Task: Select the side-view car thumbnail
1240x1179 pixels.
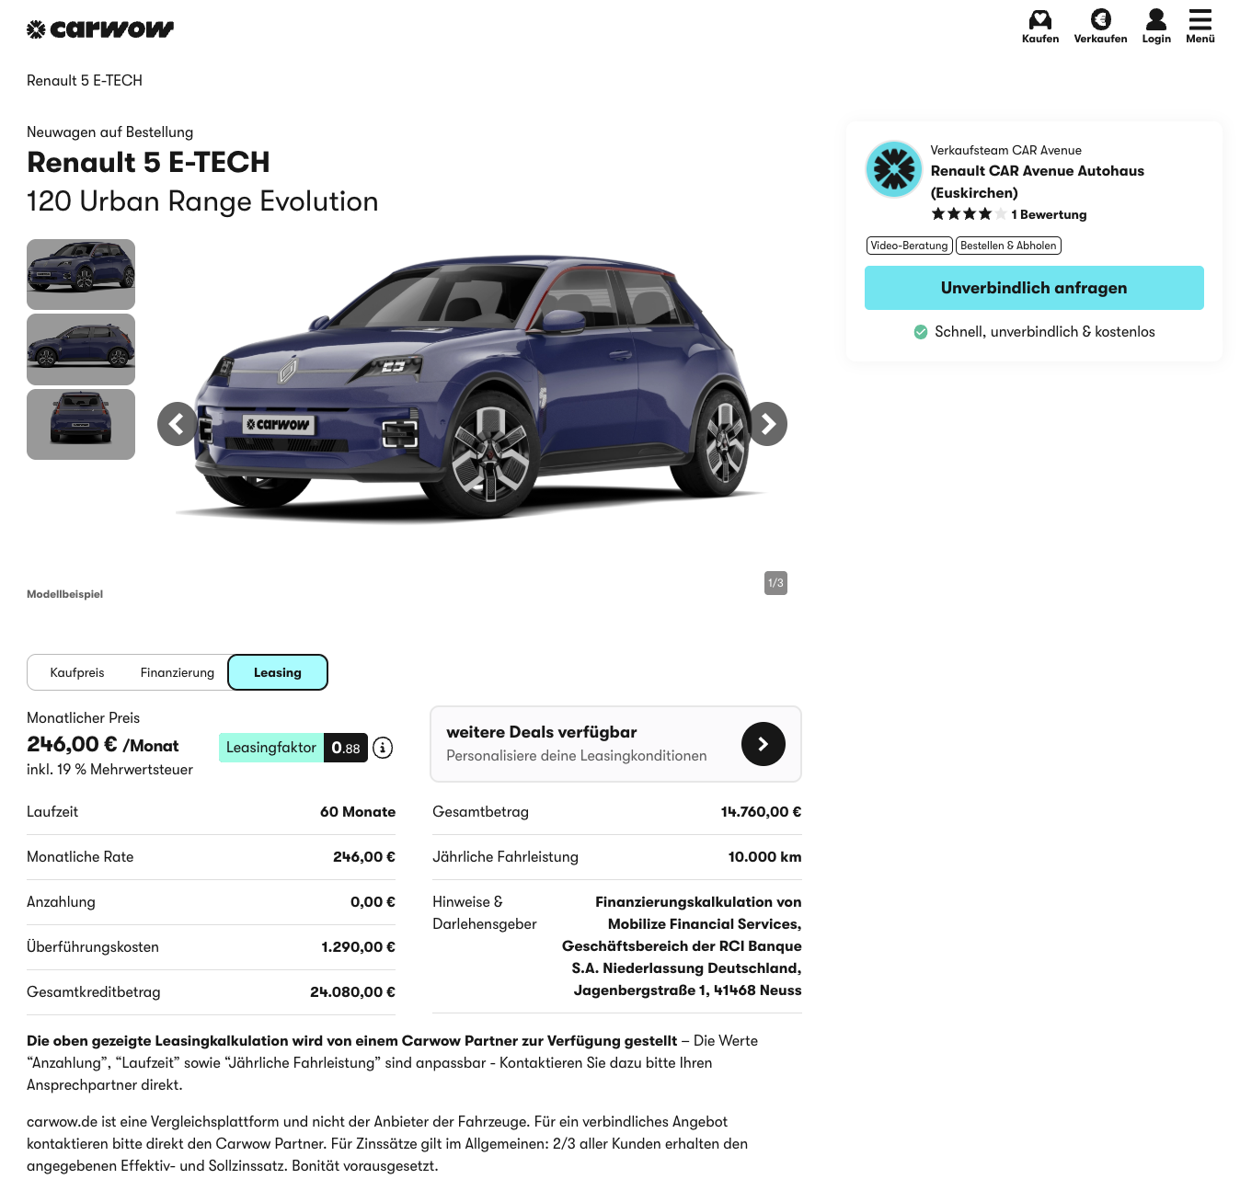Action: click(81, 349)
